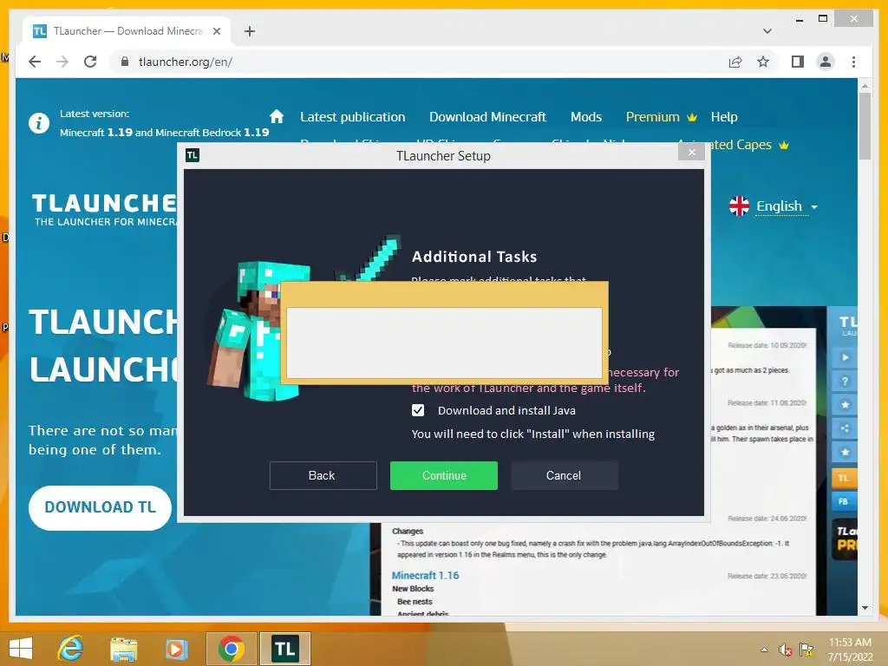Open the Premium menu item
The image size is (888, 666).
pyautogui.click(x=661, y=117)
